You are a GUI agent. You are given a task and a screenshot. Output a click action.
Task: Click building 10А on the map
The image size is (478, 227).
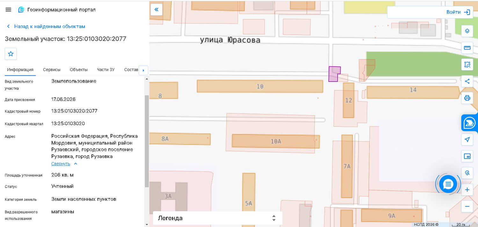tap(276, 141)
